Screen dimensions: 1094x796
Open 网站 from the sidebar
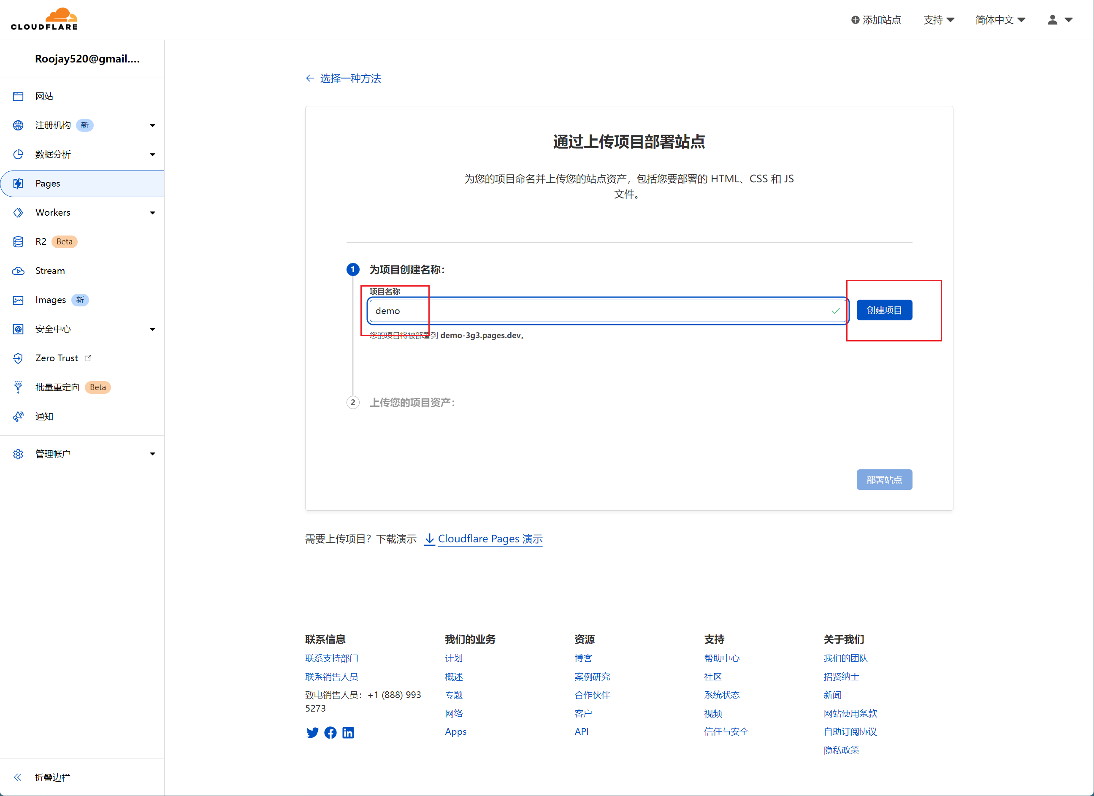tap(44, 96)
